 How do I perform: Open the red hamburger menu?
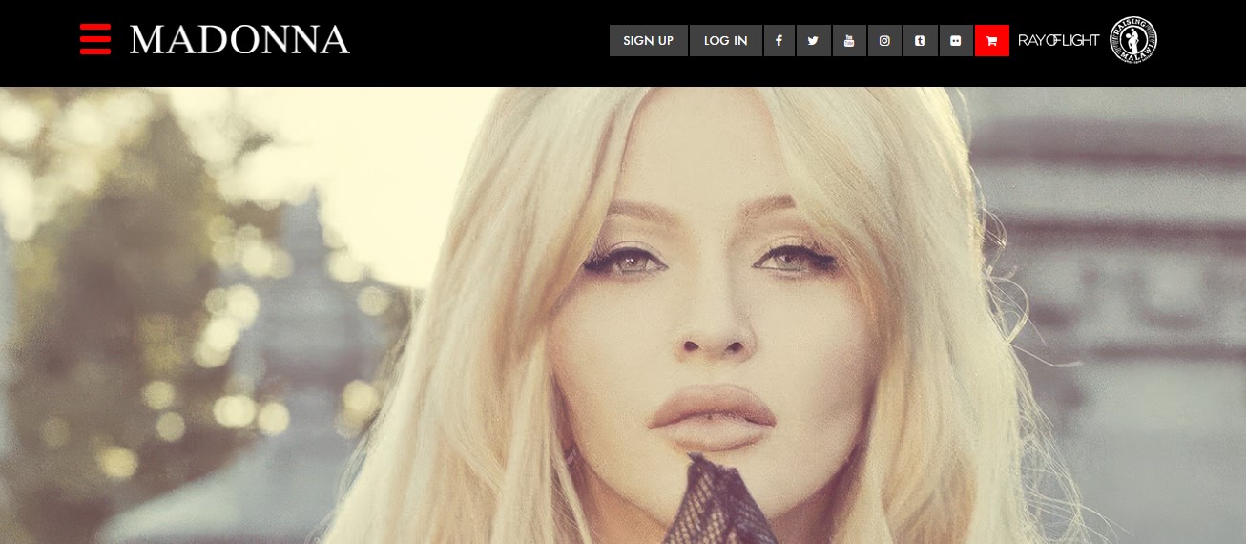(95, 39)
